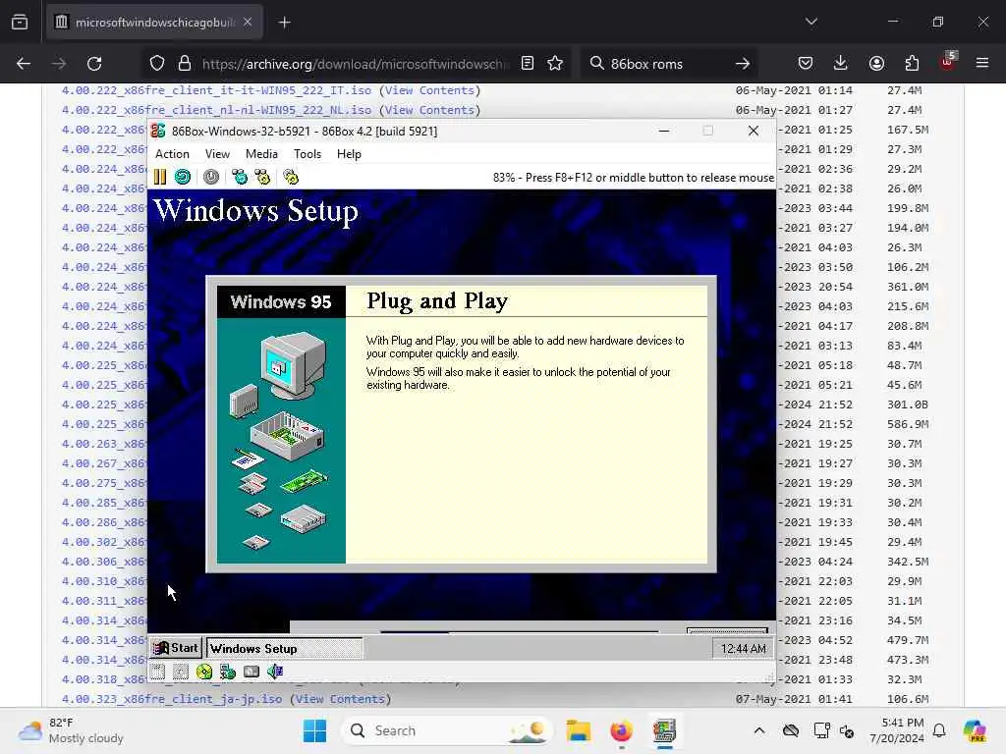Viewport: 1006px width, 754px height.
Task: Click the Windows taskbar Search box
Action: 447,730
